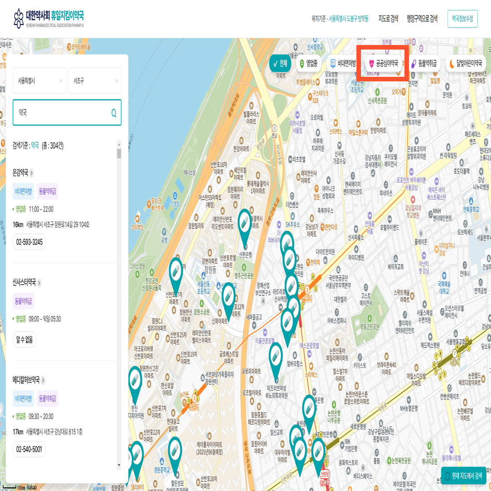Click 비대면처방 tag under 은강약국
The width and height of the screenshot is (491, 491).
(x=24, y=191)
